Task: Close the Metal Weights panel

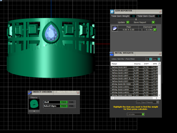Action: pyautogui.click(x=160, y=54)
